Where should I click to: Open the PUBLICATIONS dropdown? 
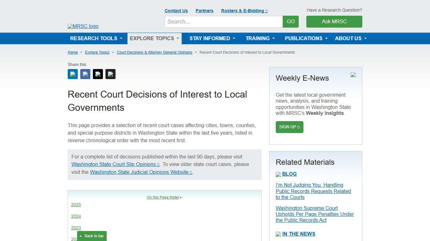coord(306,38)
